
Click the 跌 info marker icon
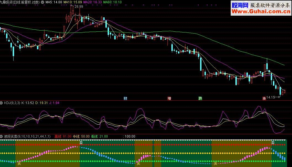pyautogui.click(x=200, y=98)
